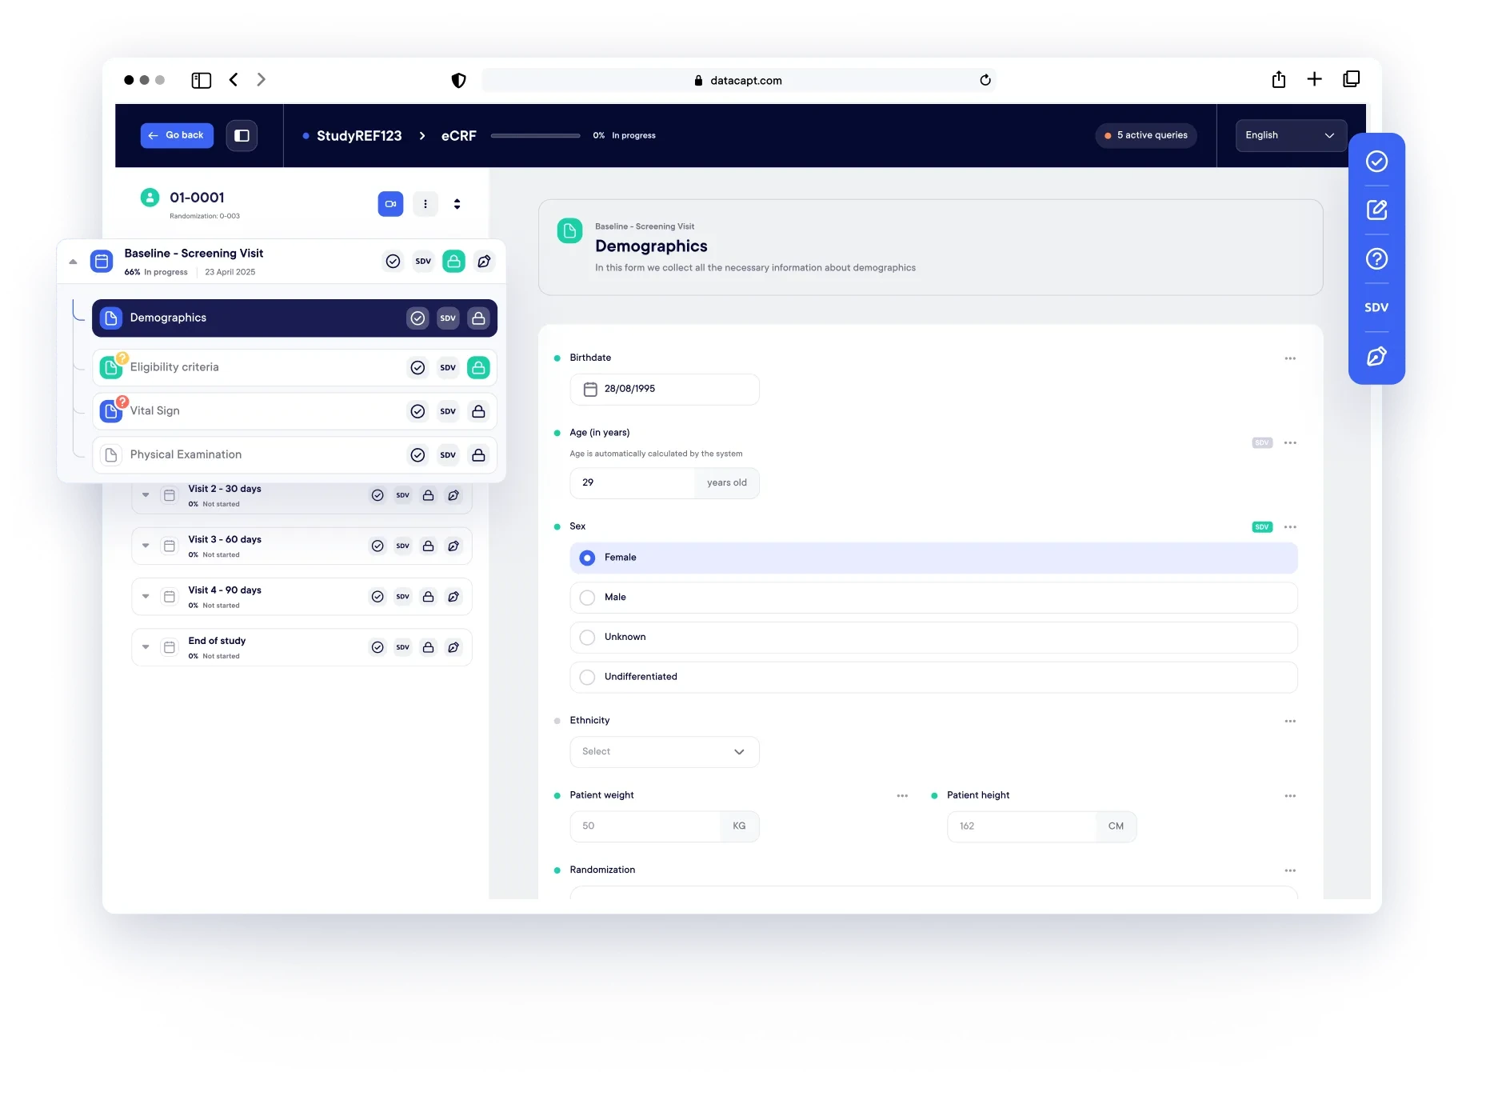This screenshot has width=1502, height=1120.
Task: Select the Demographics form in the tree
Action: (x=294, y=318)
